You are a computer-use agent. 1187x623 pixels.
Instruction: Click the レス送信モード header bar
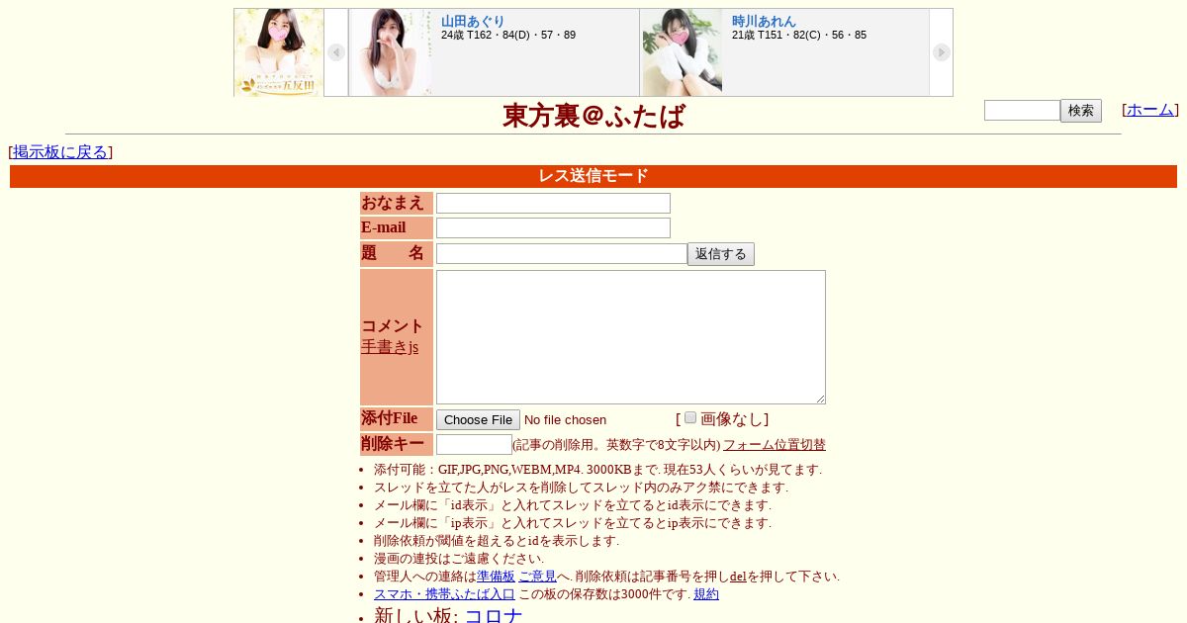click(593, 176)
